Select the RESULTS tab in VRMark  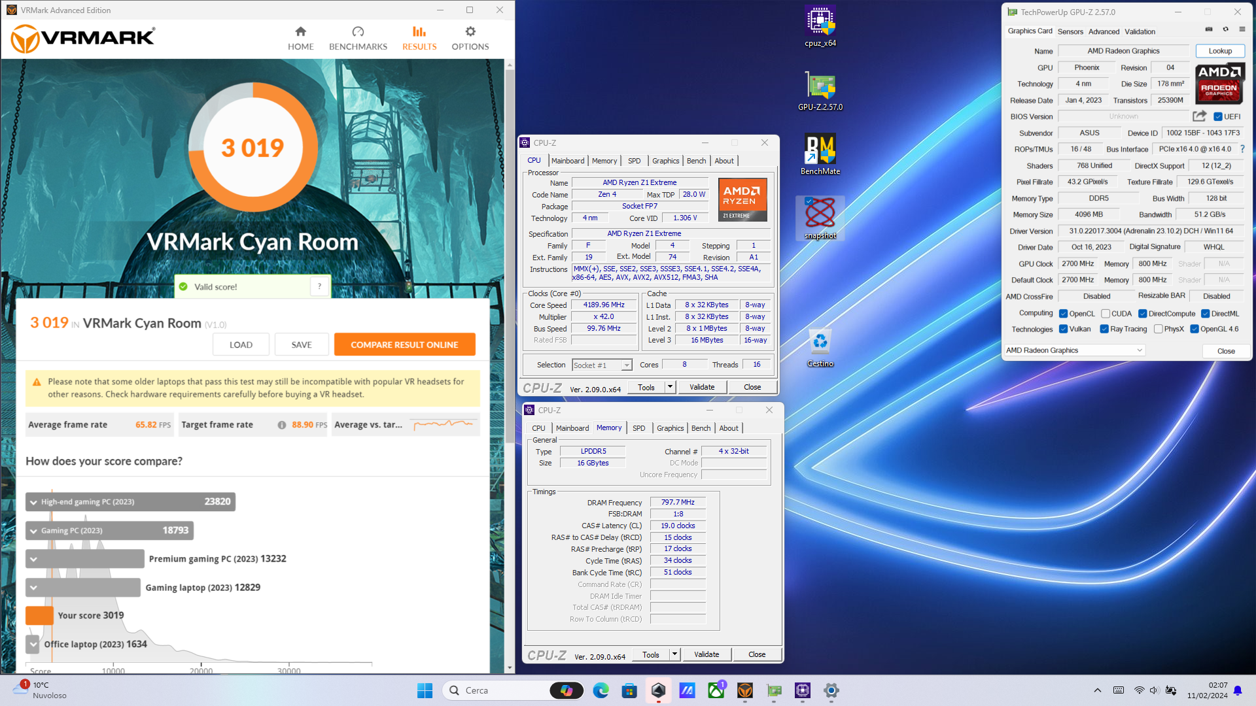(x=419, y=39)
